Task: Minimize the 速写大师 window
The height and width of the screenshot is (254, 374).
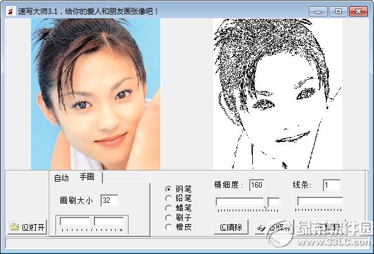Action: 318,11
